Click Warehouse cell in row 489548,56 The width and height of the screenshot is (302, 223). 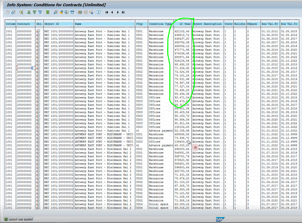point(156,134)
